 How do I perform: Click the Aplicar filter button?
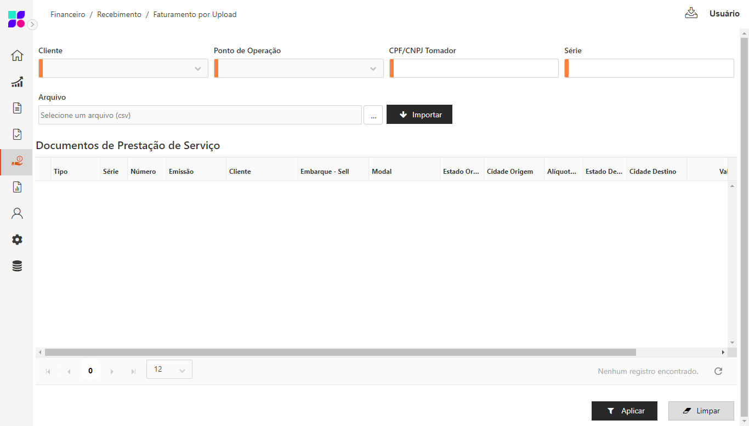click(x=624, y=411)
